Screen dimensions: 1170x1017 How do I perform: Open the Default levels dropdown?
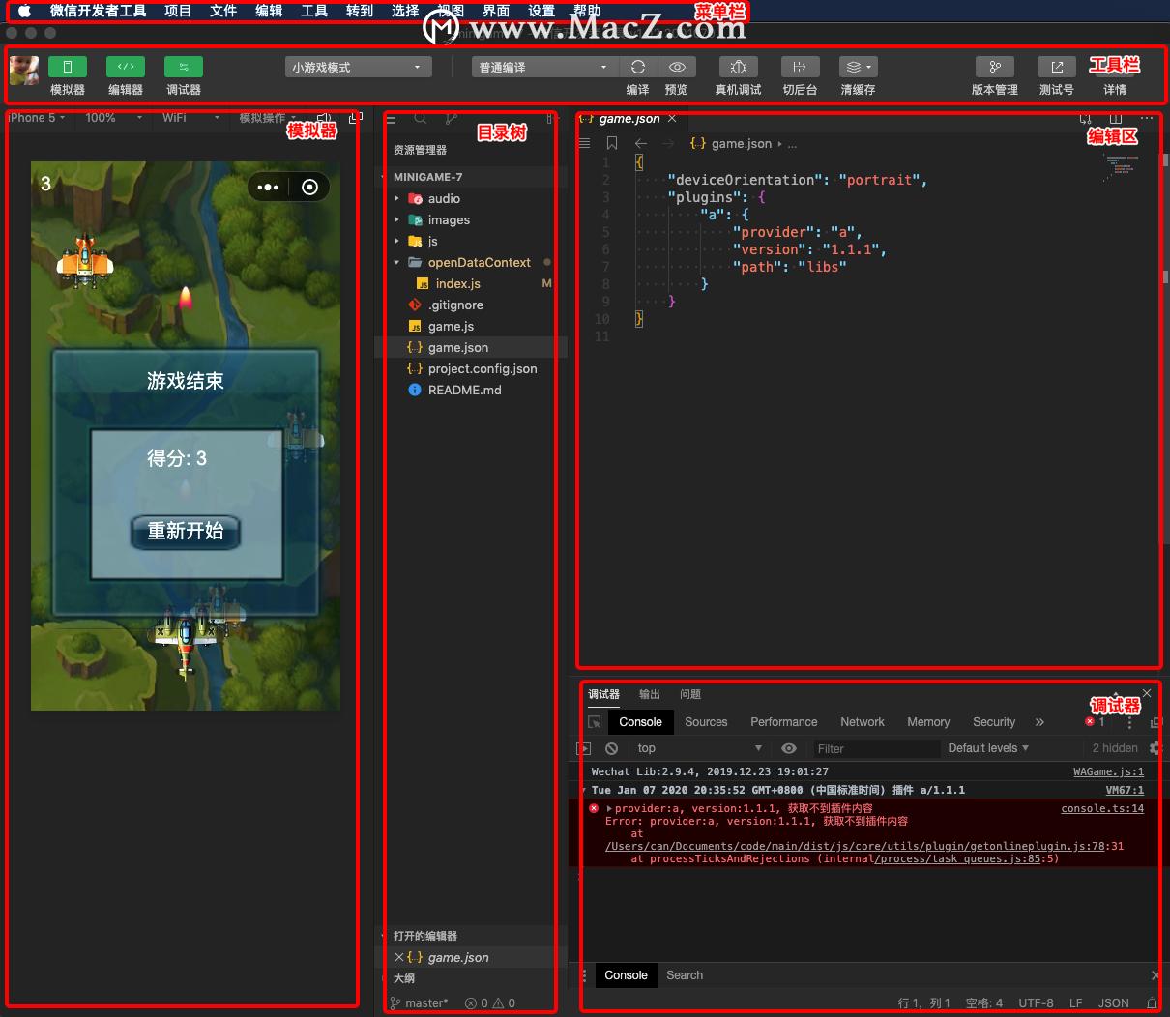coord(988,748)
